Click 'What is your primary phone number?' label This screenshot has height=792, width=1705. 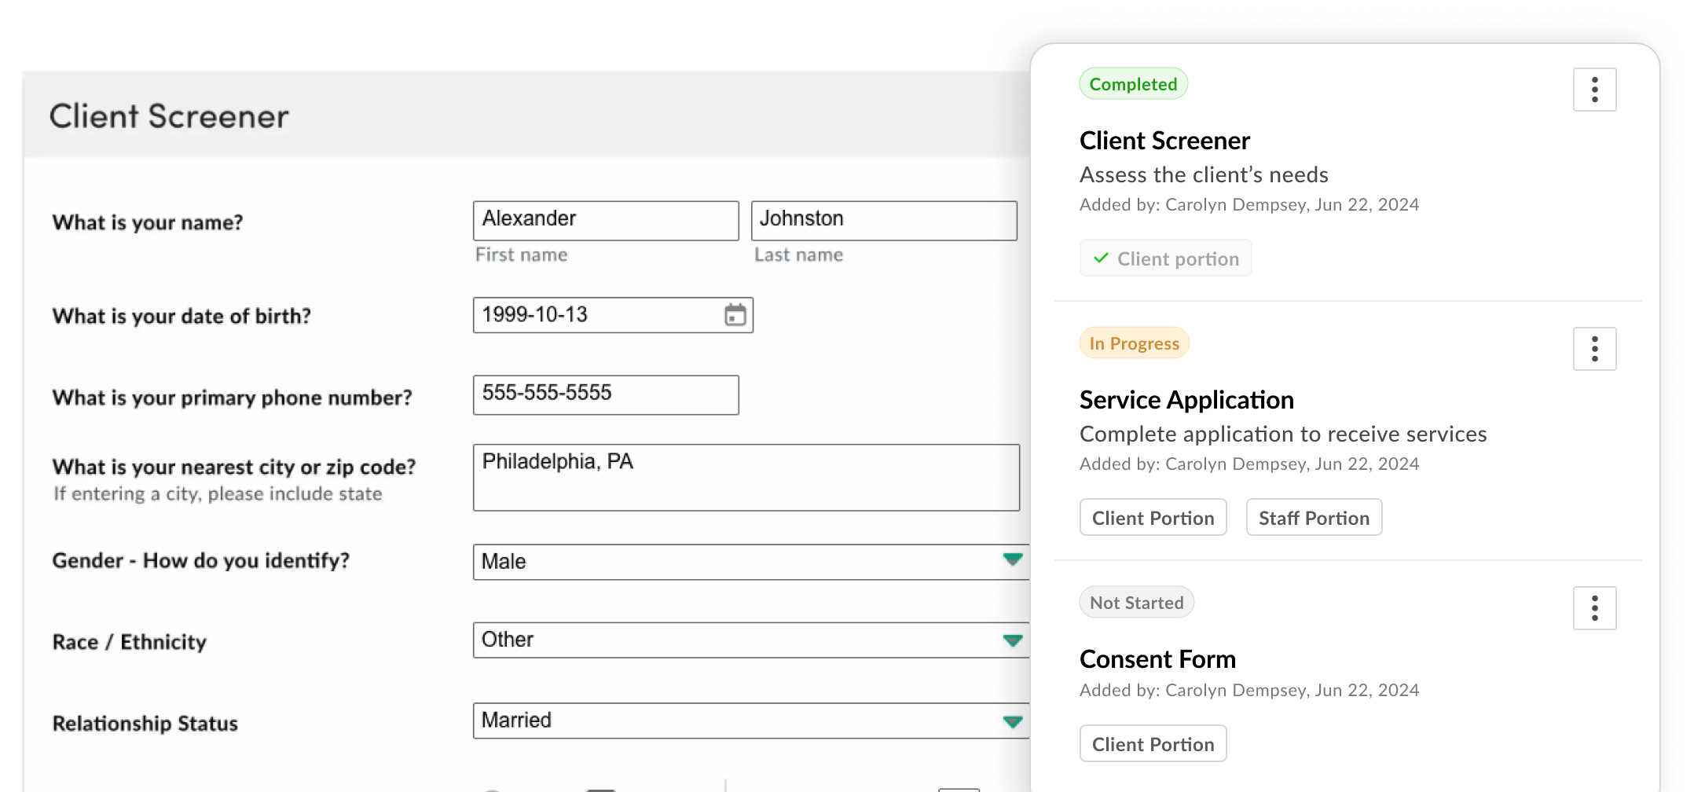click(x=232, y=398)
